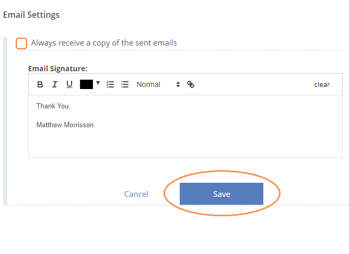The height and width of the screenshot is (254, 349).
Task: Click the style selector up-down arrows
Action: click(178, 84)
